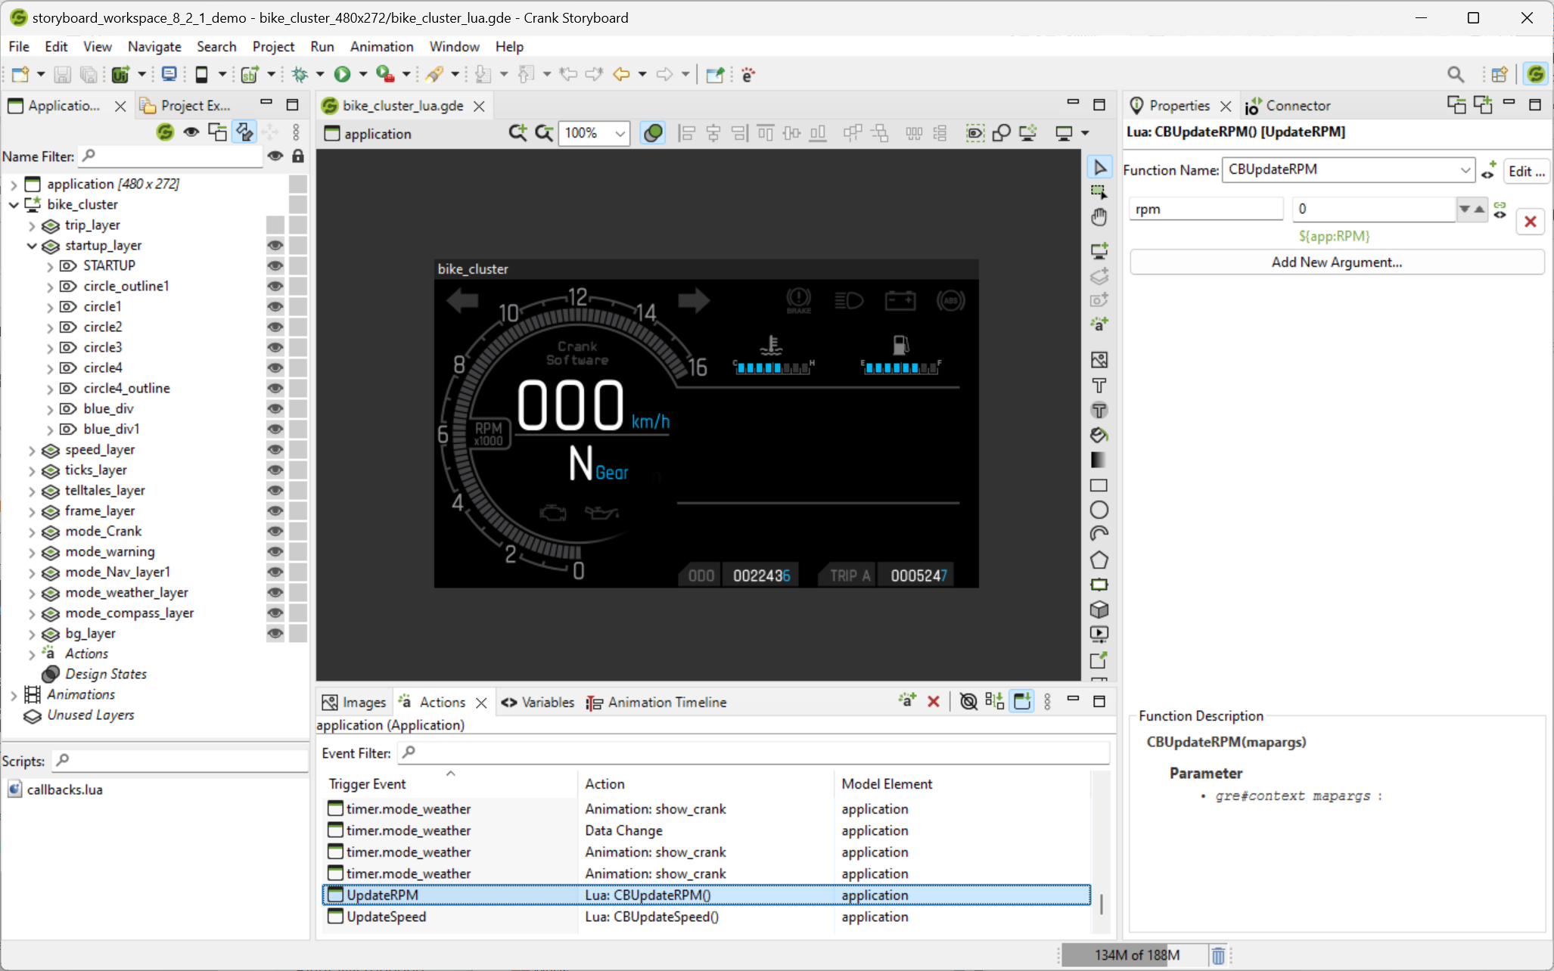1554x971 pixels.
Task: Expand the Actions tree node
Action: tap(32, 654)
